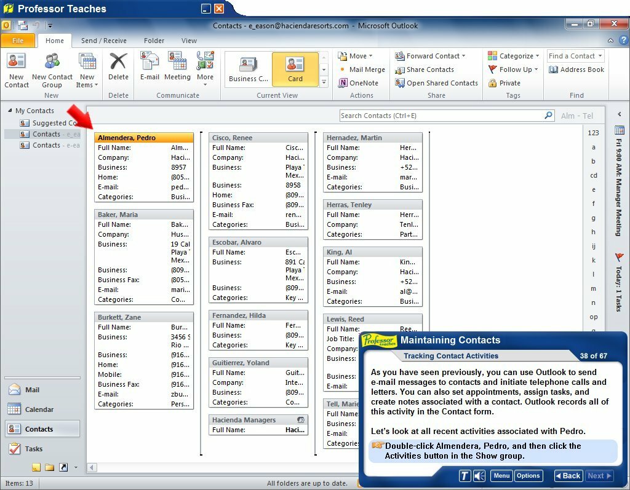630x490 pixels.
Task: Open the tutorial Menu button
Action: tap(501, 475)
